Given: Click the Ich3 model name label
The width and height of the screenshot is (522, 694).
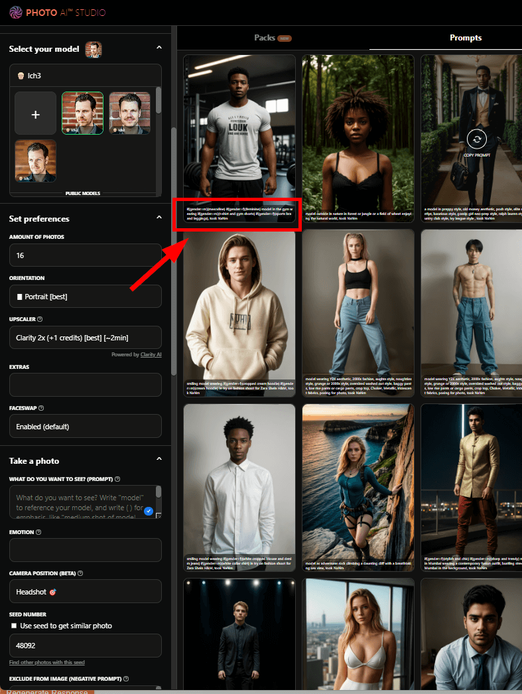Looking at the screenshot, I should coord(34,76).
